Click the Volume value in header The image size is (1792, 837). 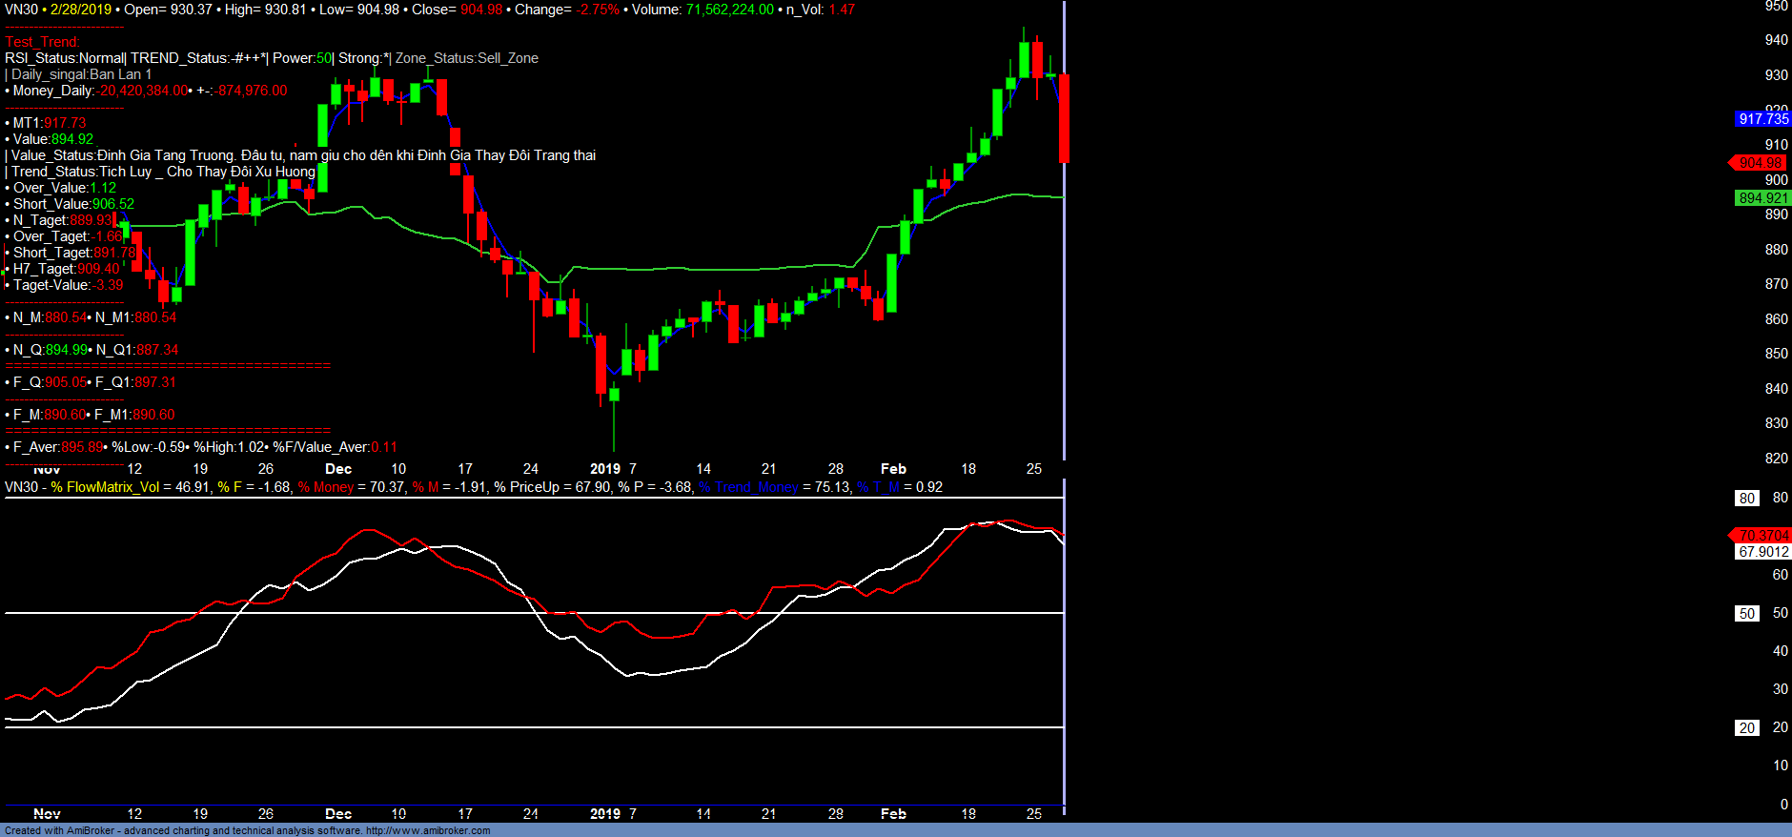(729, 10)
